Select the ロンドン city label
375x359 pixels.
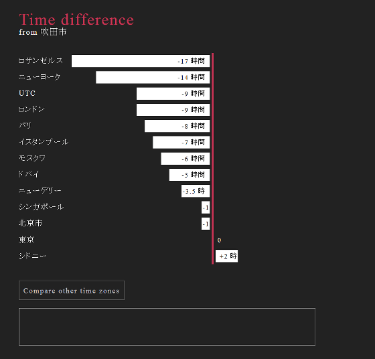tap(32, 110)
